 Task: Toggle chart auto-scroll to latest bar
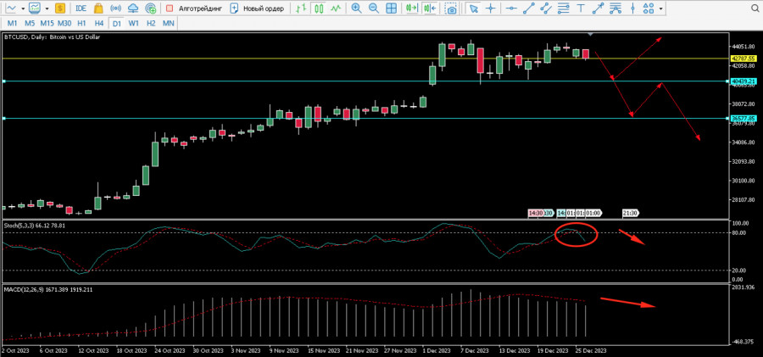click(413, 8)
